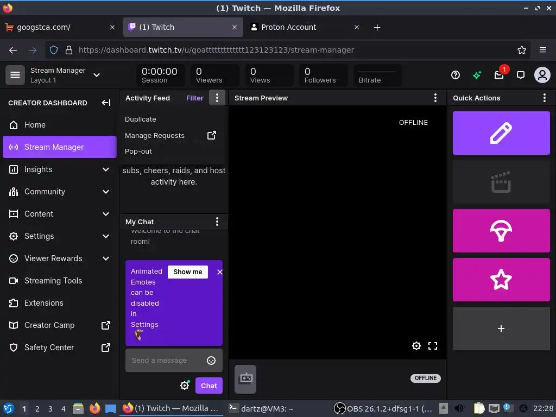Click the browser URL address bar
556x417 pixels.
(x=287, y=50)
